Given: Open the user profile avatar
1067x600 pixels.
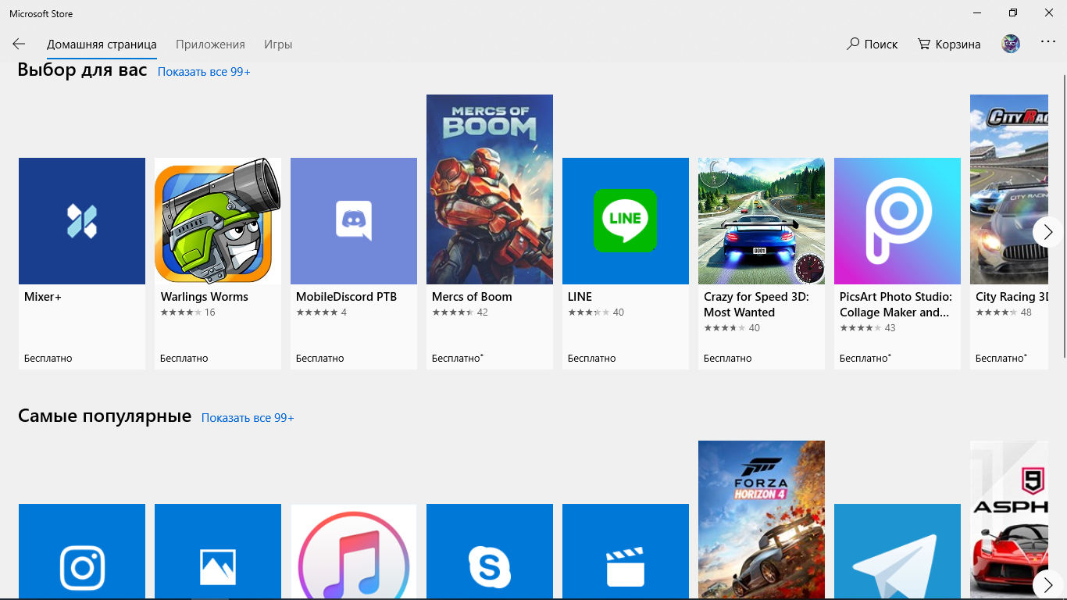Looking at the screenshot, I should (x=1011, y=44).
